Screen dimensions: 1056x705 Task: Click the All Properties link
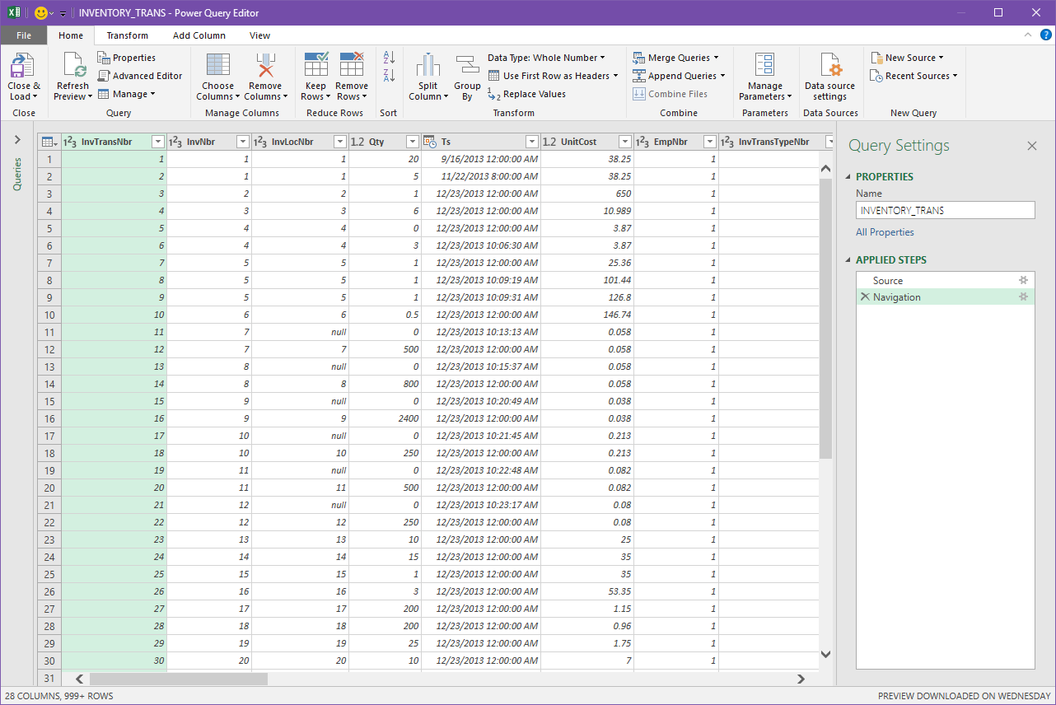(x=885, y=232)
